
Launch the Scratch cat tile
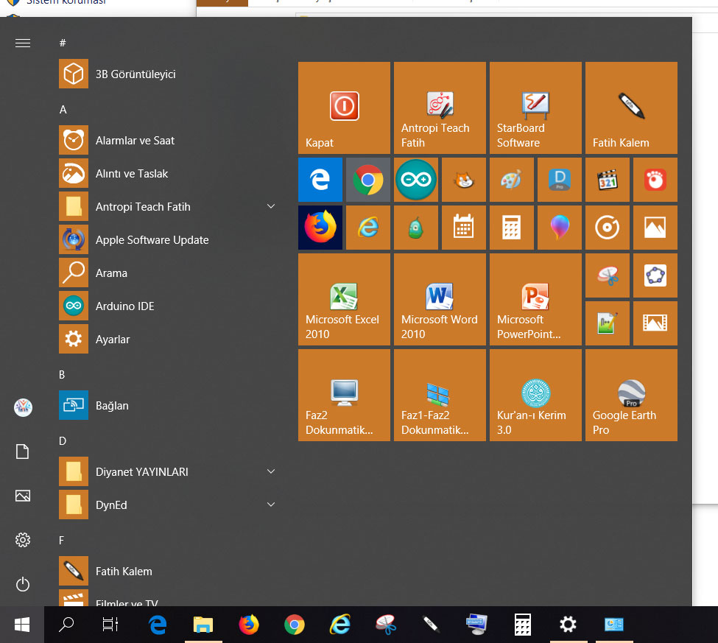pyautogui.click(x=464, y=180)
